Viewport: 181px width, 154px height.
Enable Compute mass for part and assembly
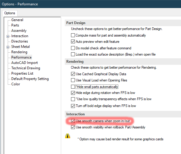click(73, 35)
